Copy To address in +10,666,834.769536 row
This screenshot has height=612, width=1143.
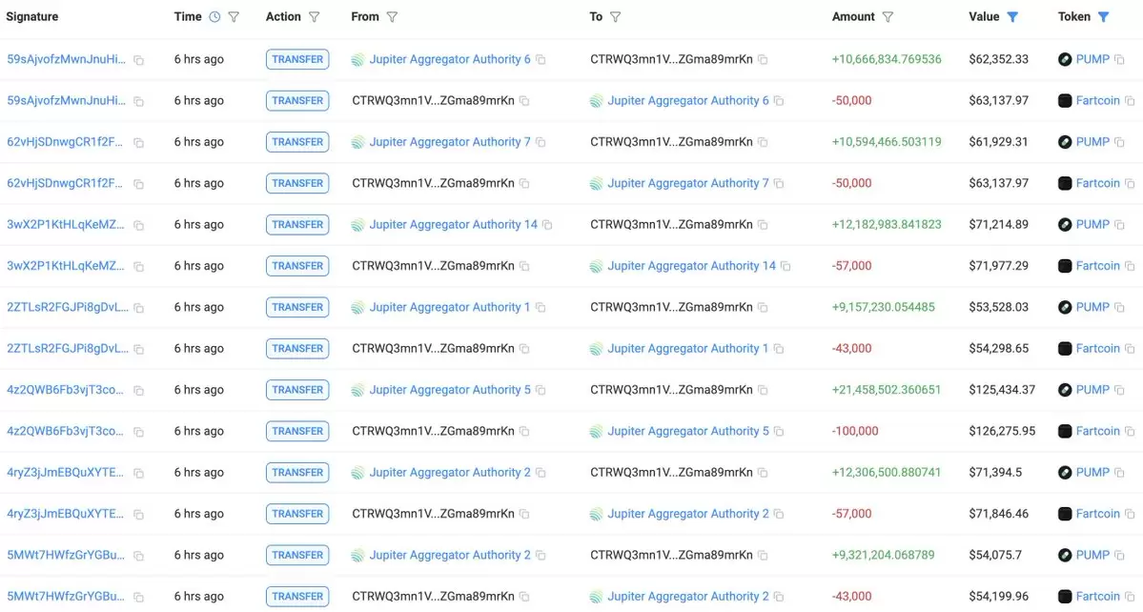pos(763,60)
